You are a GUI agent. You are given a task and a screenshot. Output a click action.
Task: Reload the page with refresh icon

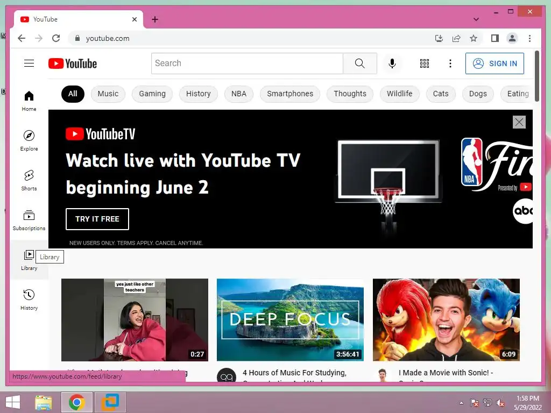56,38
